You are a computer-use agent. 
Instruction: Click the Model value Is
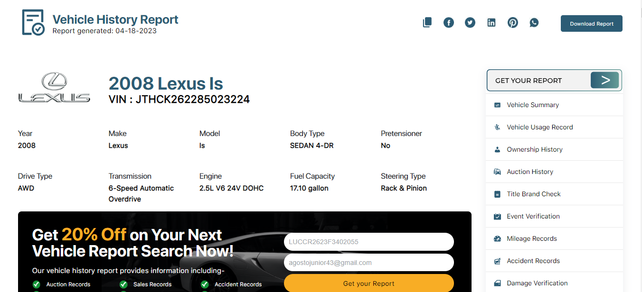(202, 146)
